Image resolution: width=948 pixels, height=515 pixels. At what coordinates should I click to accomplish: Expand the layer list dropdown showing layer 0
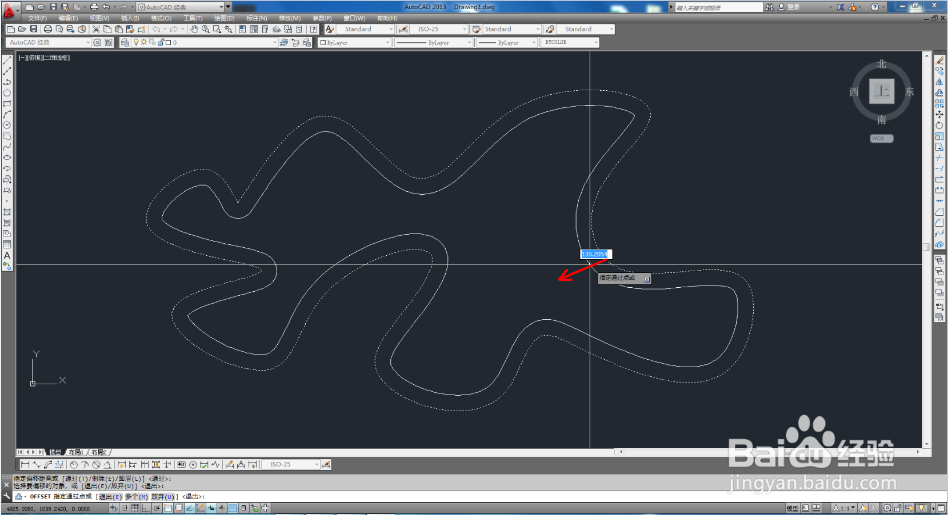tap(274, 42)
